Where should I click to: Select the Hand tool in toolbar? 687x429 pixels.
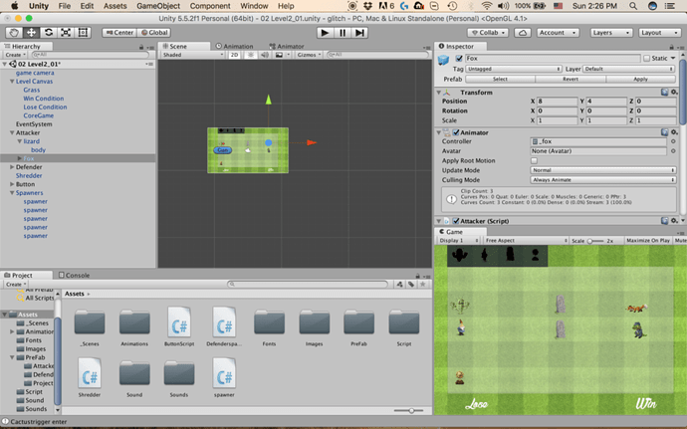click(x=14, y=33)
